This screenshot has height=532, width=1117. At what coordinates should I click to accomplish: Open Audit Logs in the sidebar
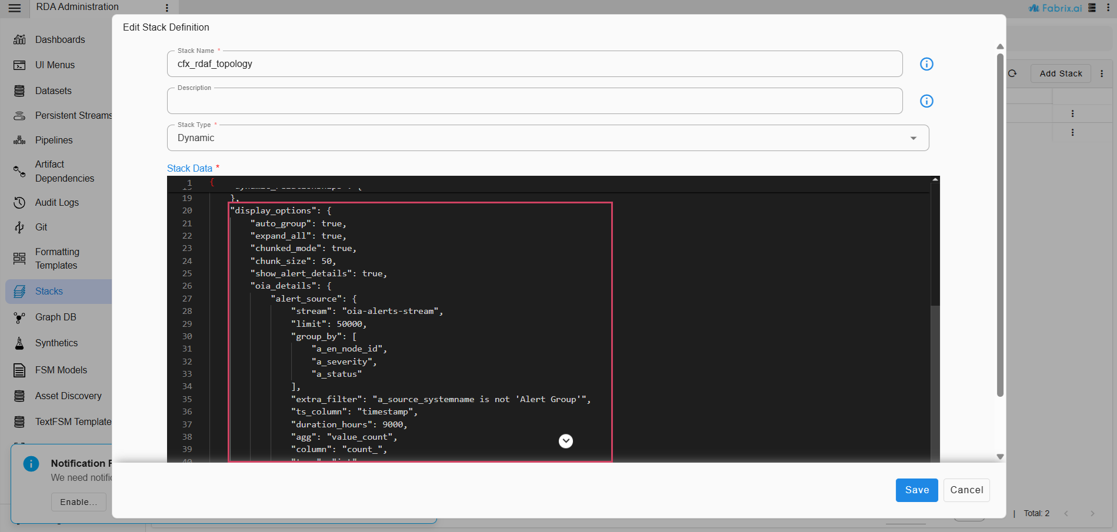(x=57, y=202)
